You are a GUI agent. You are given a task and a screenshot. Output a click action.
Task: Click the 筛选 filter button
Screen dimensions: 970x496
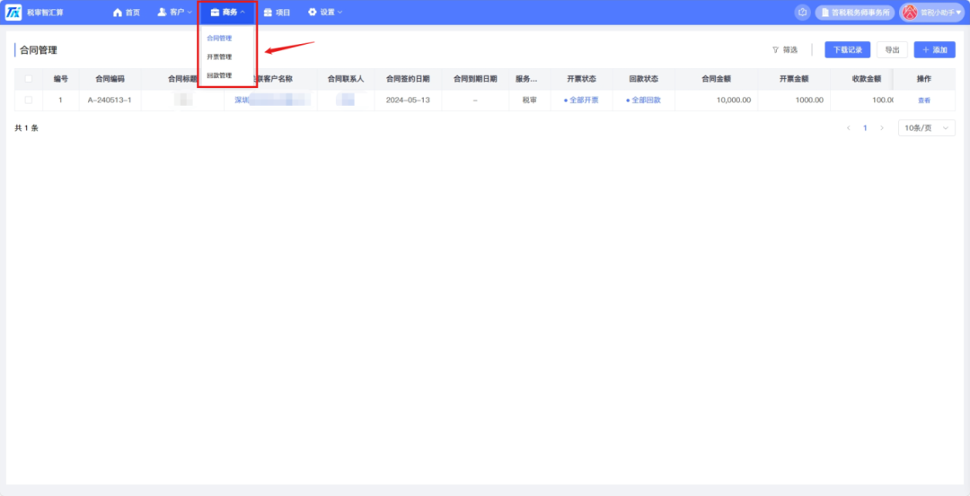pyautogui.click(x=785, y=50)
